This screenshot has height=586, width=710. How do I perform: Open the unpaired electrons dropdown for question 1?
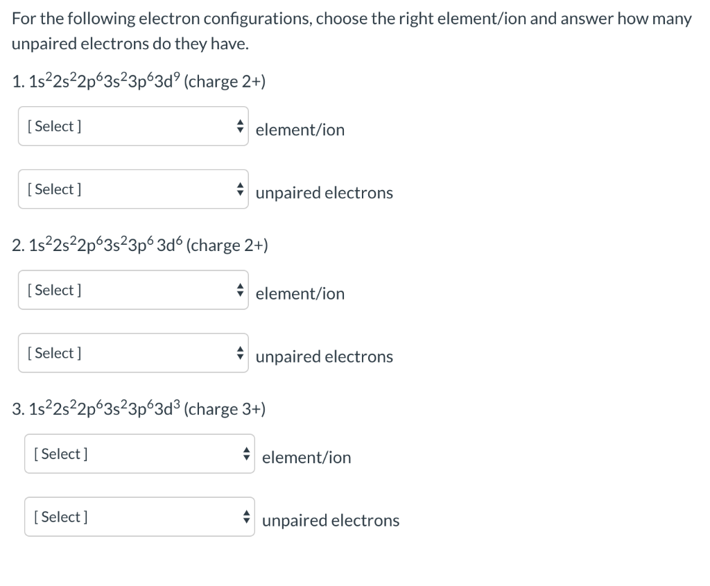[133, 189]
